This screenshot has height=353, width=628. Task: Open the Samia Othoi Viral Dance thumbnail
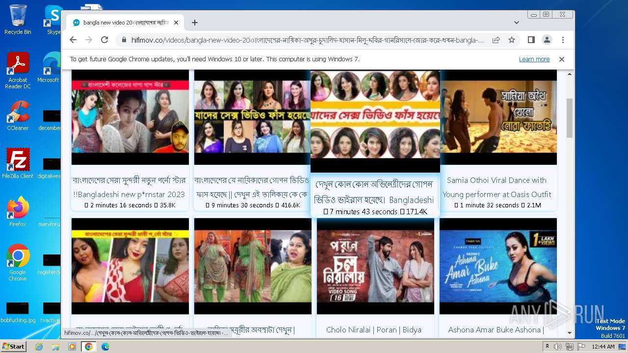point(498,117)
